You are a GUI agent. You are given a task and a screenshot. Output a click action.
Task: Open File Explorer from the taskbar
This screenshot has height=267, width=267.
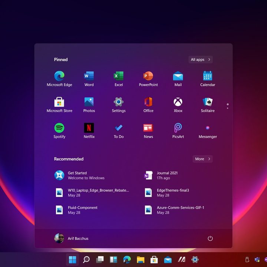coord(141,260)
